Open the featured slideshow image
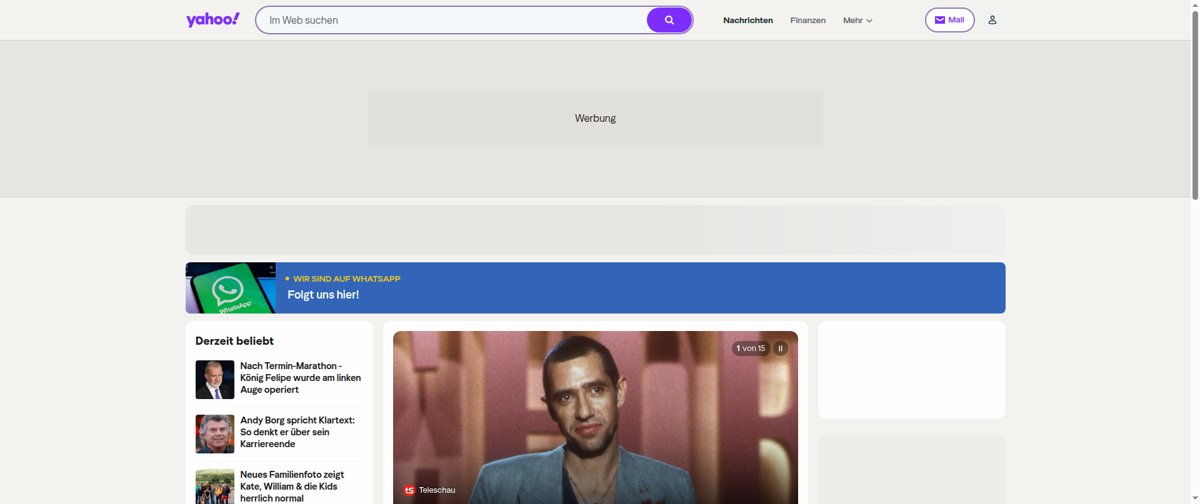The image size is (1200, 504). coord(595,417)
